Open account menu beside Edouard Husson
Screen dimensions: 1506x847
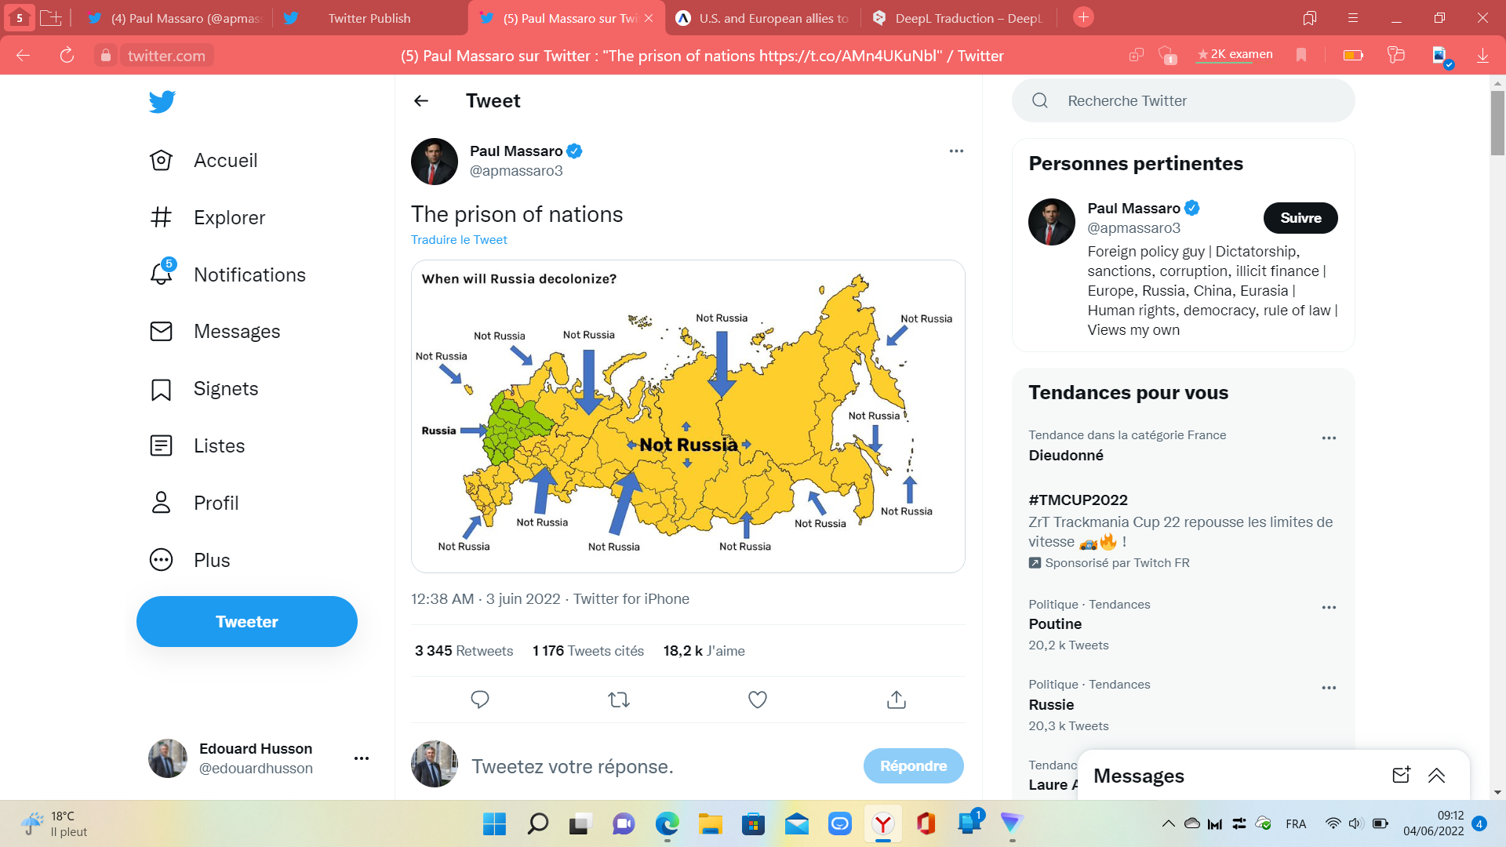(x=362, y=758)
